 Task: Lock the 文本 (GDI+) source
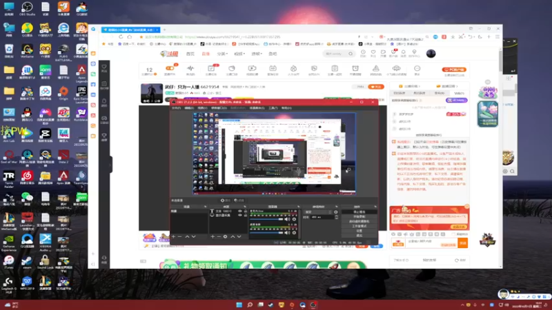coord(246,211)
